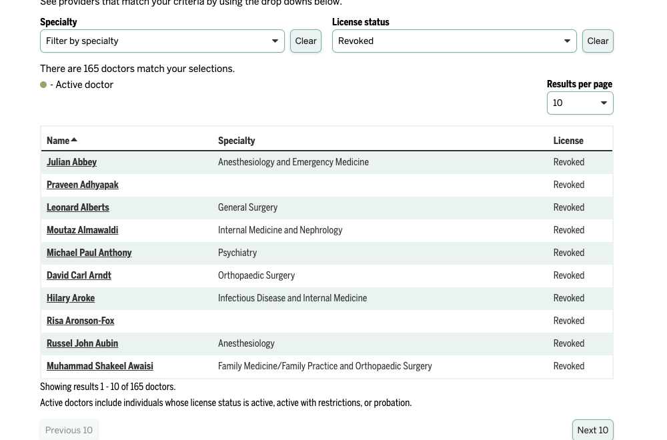This screenshot has height=440, width=667.
Task: Open Muhammad Shakeel Awaisi's profile
Action: [100, 366]
